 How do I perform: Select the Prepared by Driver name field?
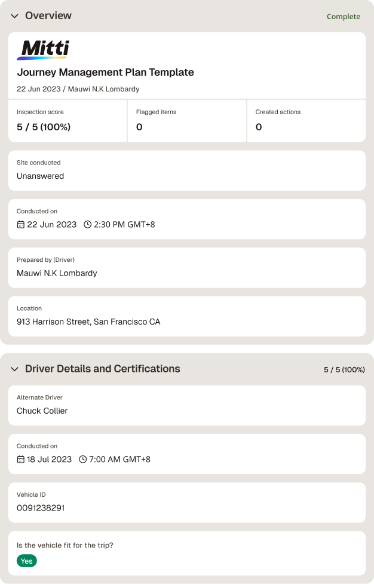187,268
